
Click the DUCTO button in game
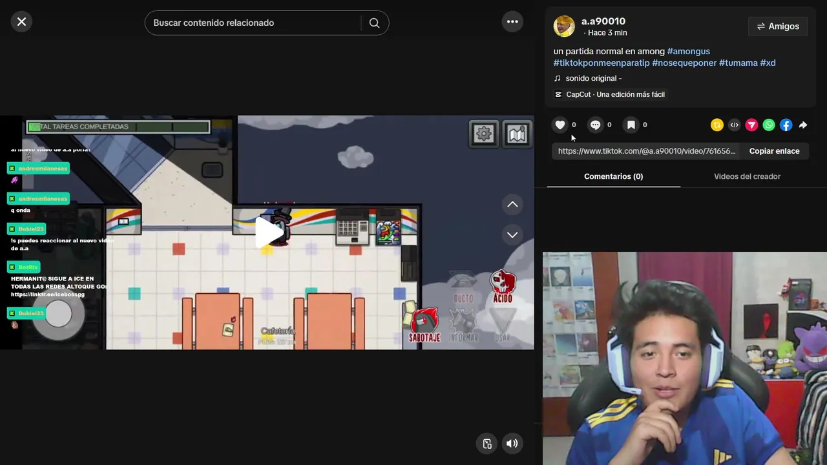click(463, 287)
